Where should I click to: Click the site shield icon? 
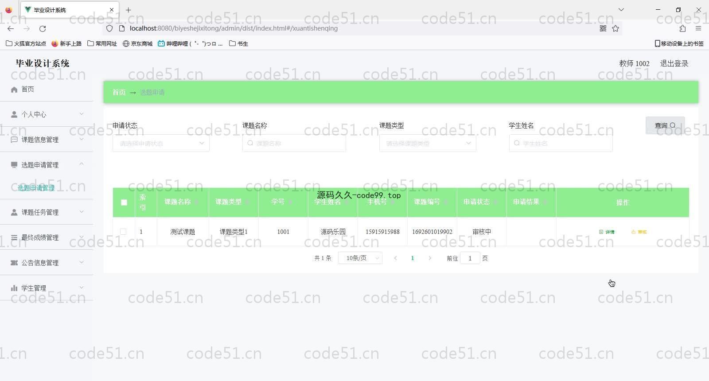coord(109,28)
